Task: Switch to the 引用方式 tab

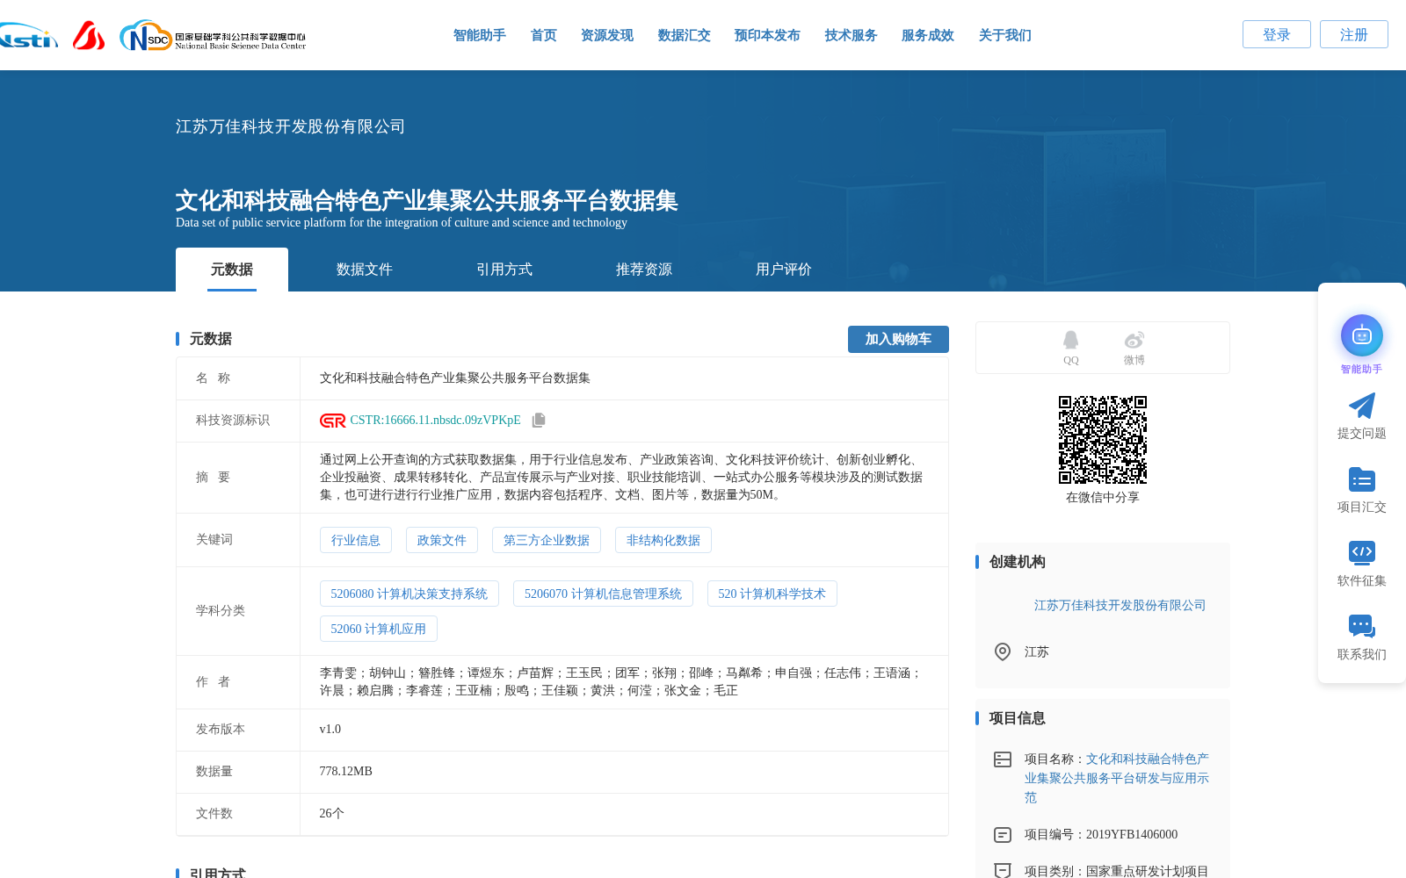Action: [504, 270]
